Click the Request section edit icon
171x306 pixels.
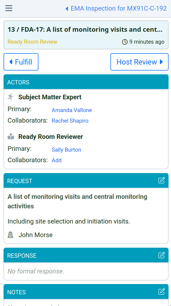(161, 180)
